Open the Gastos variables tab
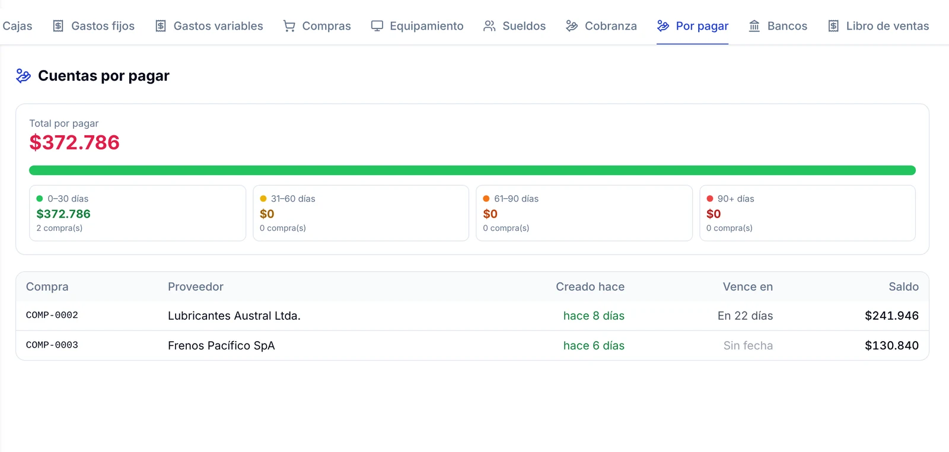This screenshot has height=452, width=949. (x=209, y=26)
